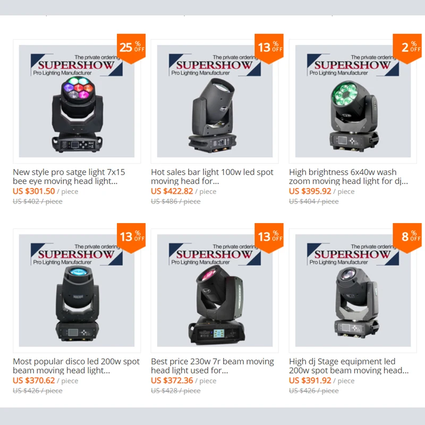This screenshot has width=425, height=425.
Task: Open the 100w led spot light thumbnail
Action: (x=215, y=101)
